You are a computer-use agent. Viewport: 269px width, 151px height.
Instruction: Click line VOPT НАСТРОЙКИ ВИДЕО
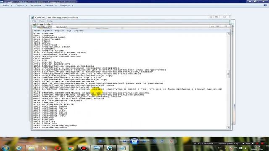tap(50, 106)
